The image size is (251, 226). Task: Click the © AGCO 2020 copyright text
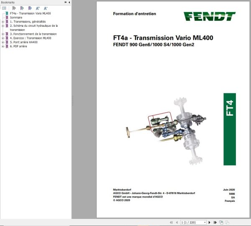pyautogui.click(x=121, y=200)
